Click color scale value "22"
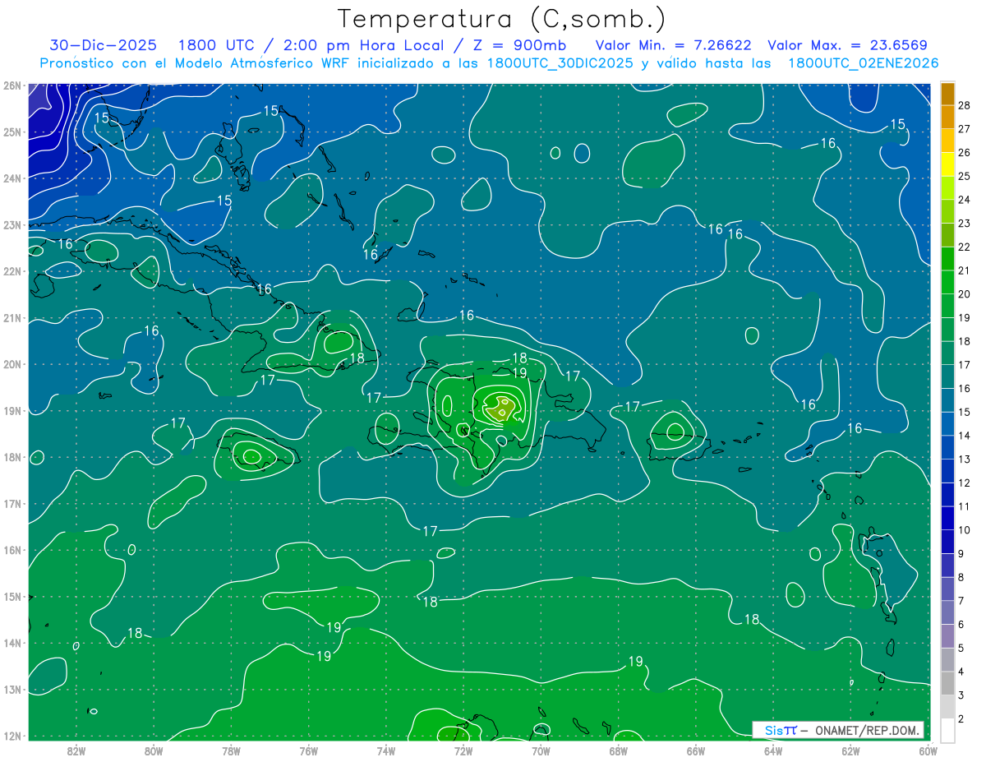The width and height of the screenshot is (986, 762). tap(965, 247)
